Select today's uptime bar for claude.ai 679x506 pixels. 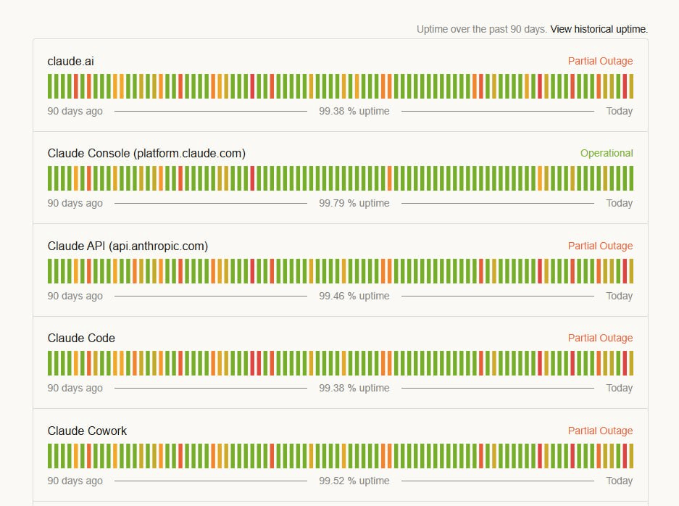(631, 86)
